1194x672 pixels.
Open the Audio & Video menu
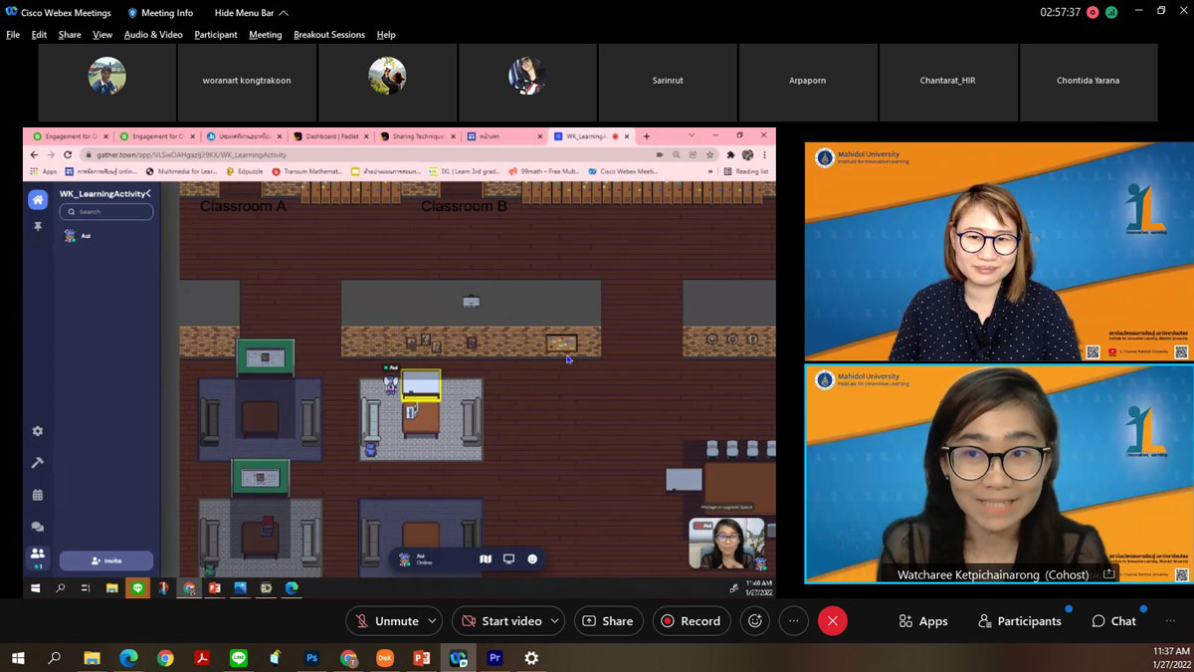point(153,35)
